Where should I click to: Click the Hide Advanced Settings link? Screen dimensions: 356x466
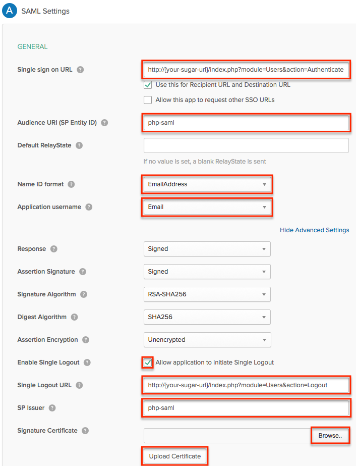click(314, 230)
